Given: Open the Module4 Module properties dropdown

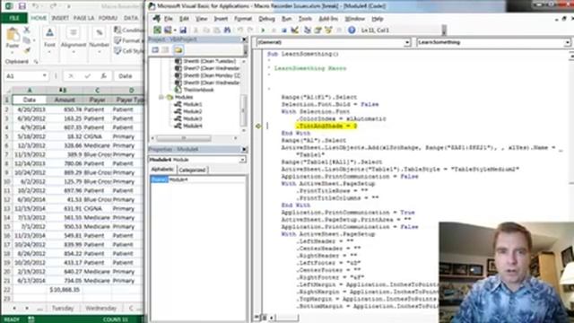Looking at the screenshot, I should click(x=242, y=160).
